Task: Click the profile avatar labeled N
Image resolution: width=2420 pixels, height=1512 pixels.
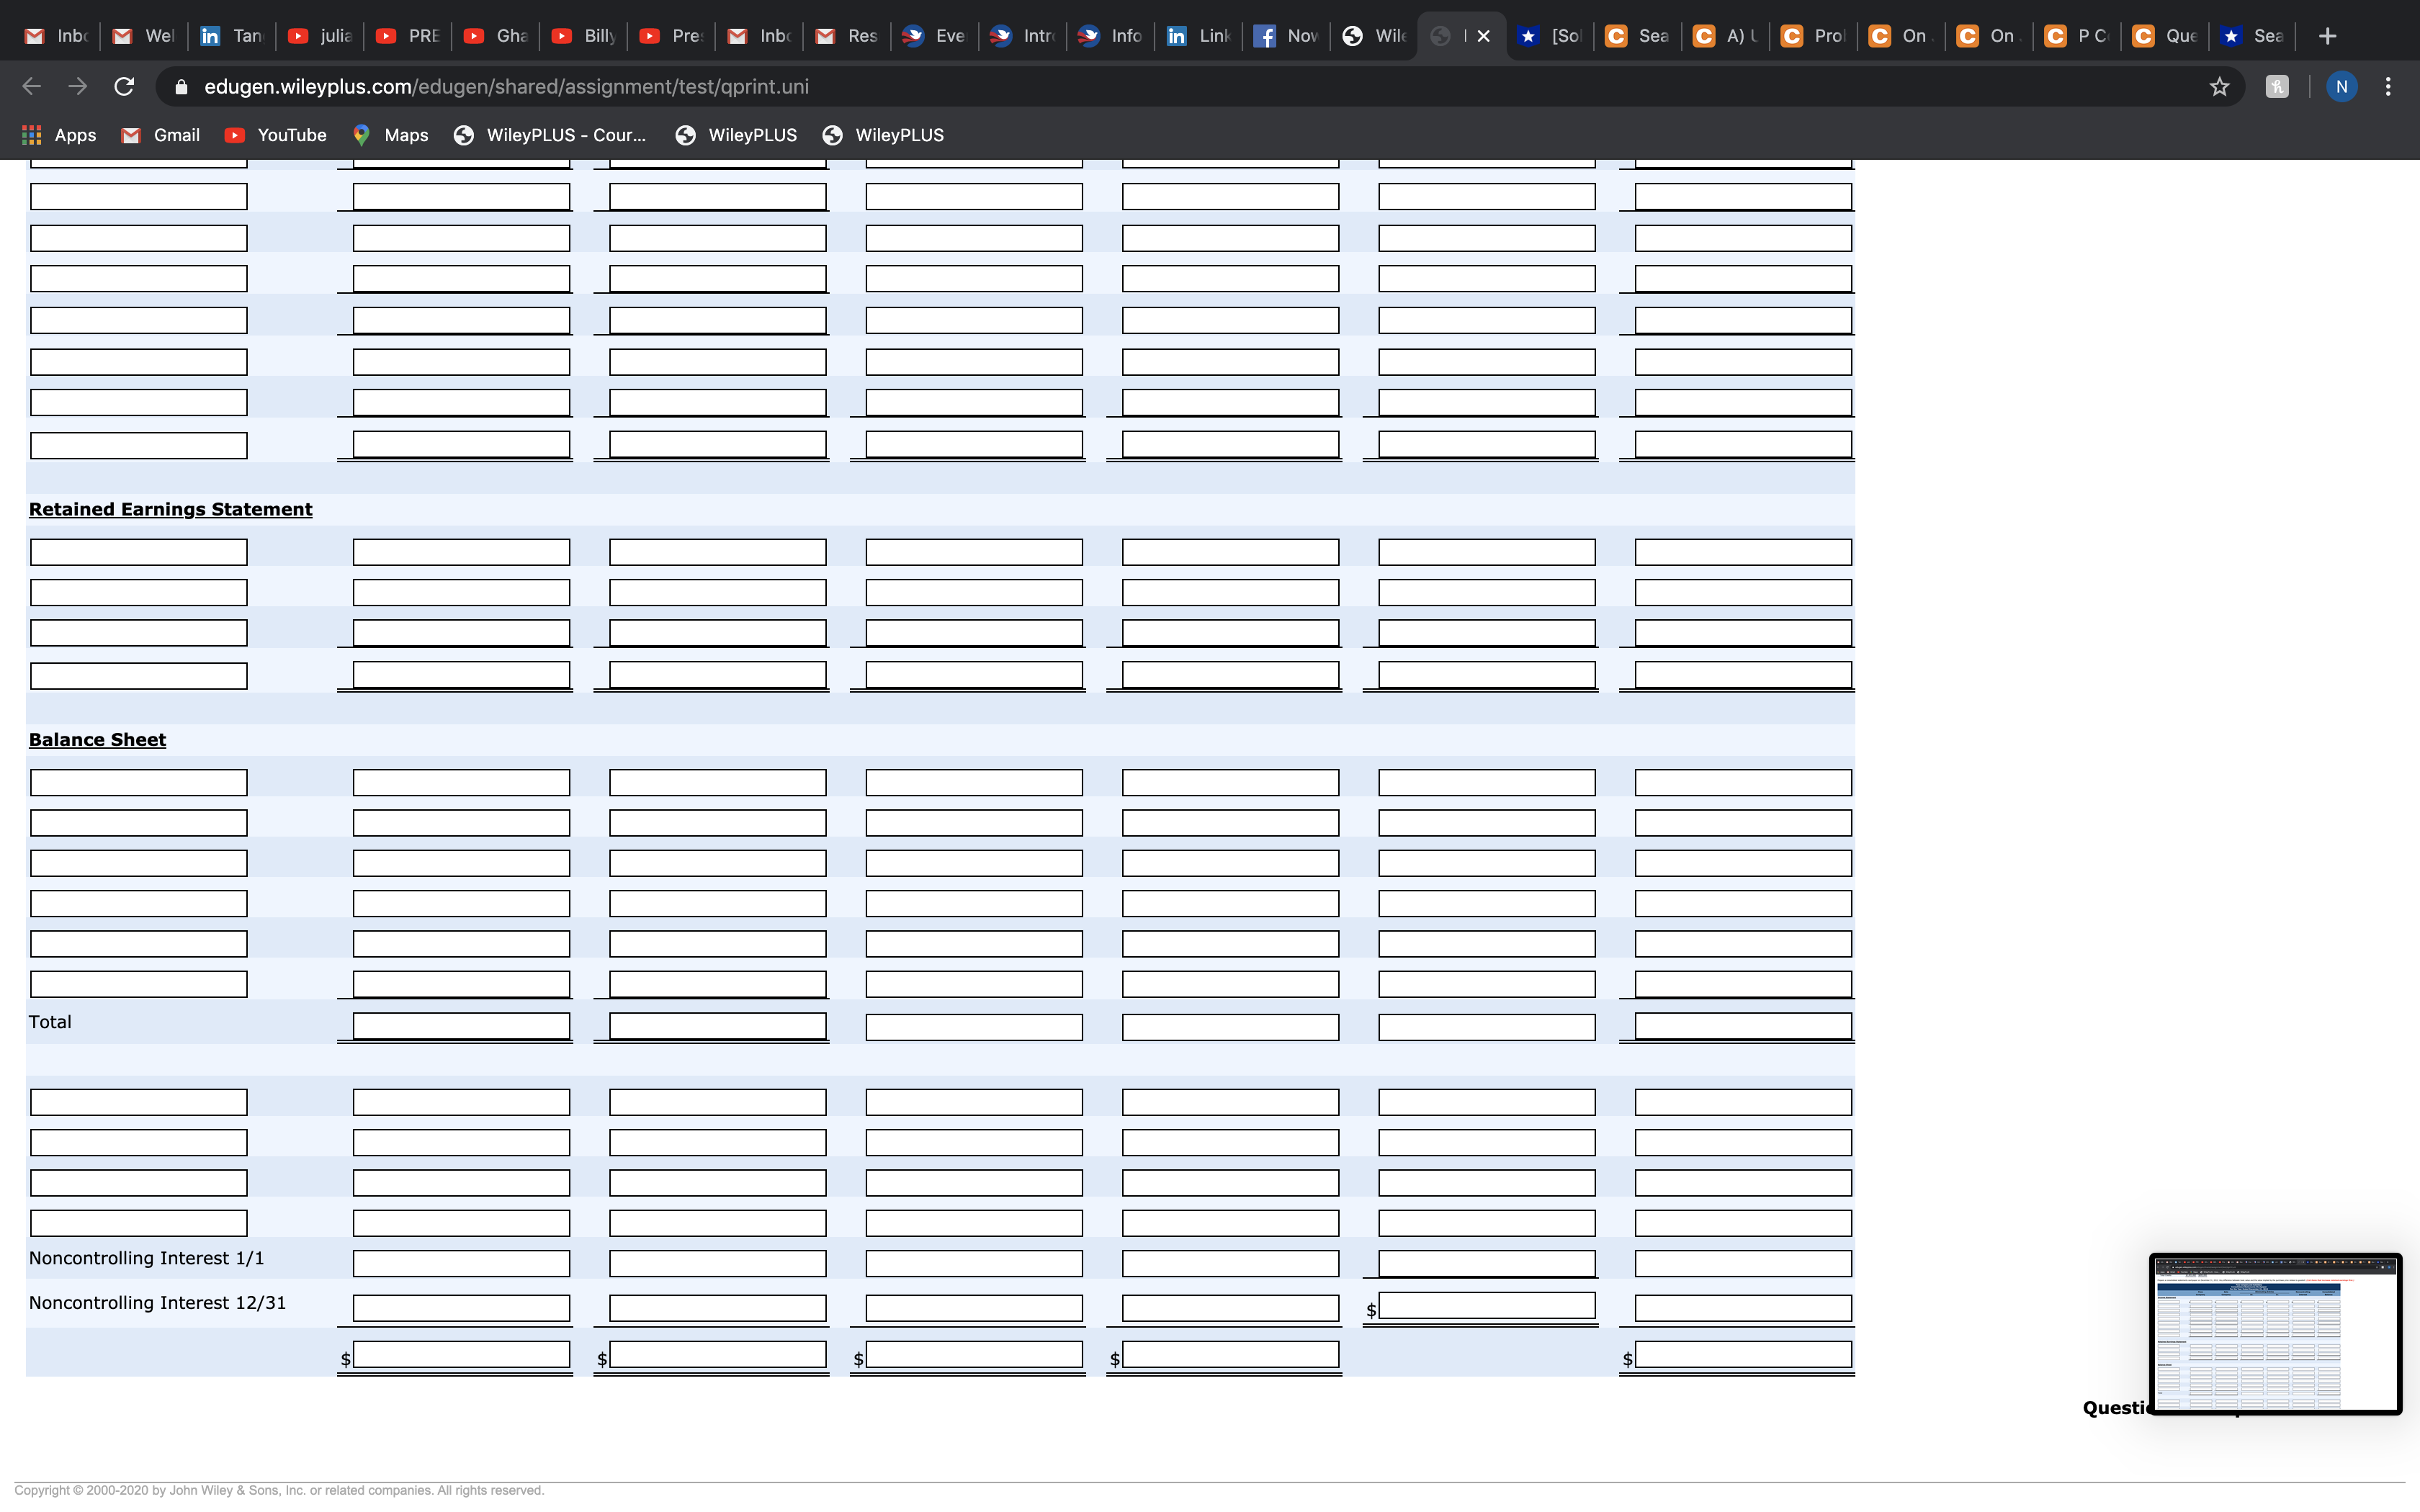Action: click(x=2341, y=87)
